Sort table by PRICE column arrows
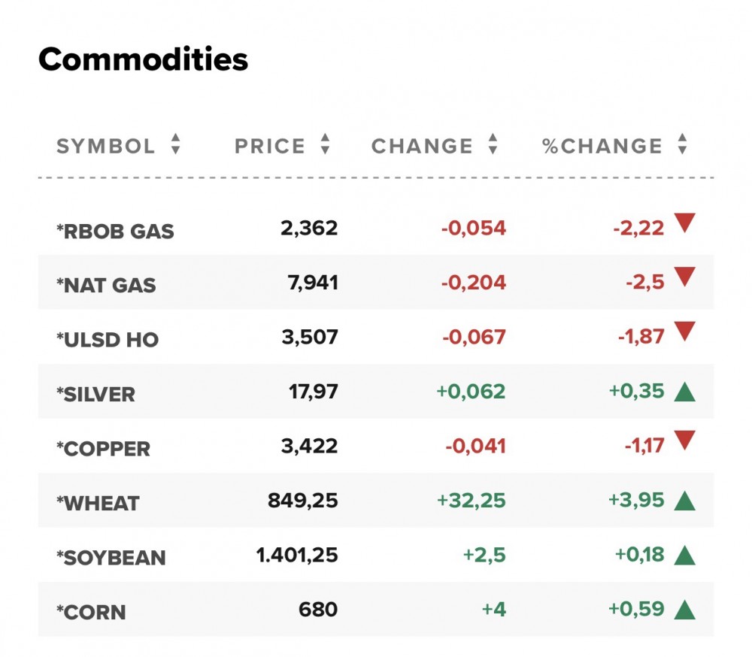Viewport: 752px width, 657px height. coord(325,144)
